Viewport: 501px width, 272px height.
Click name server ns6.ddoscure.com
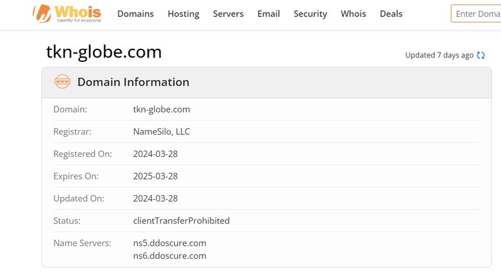point(170,256)
